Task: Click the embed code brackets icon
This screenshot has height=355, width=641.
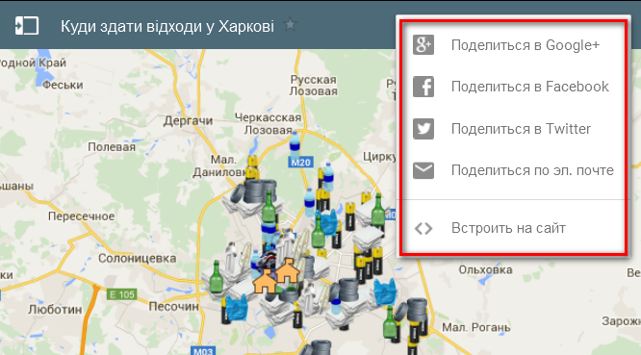Action: tap(423, 228)
